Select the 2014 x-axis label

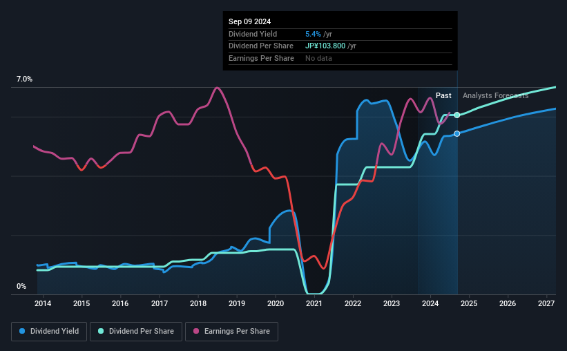coord(43,303)
